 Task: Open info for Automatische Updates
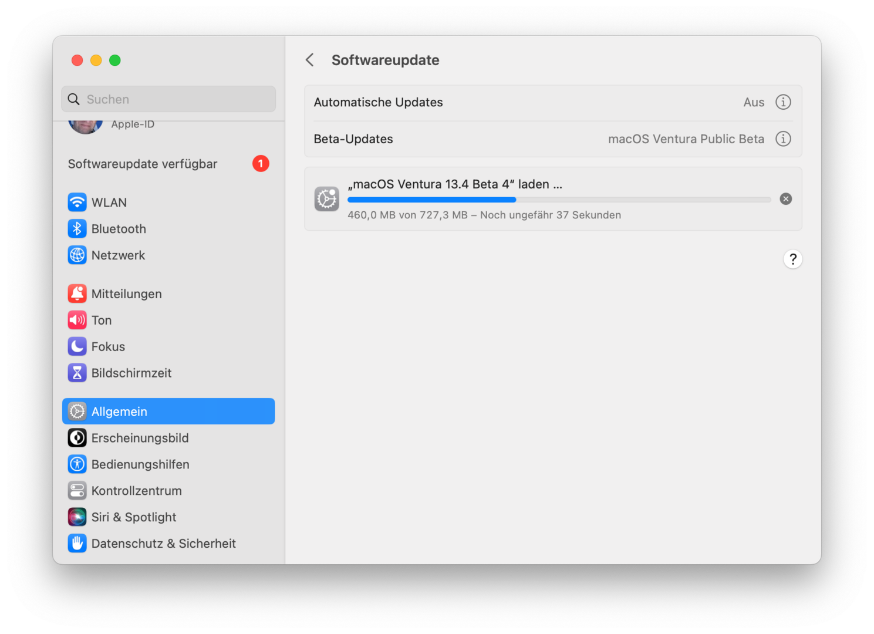pos(783,102)
